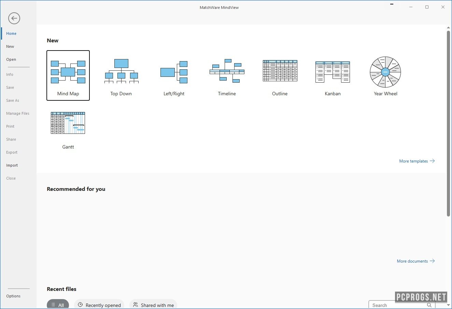Pick the Left/Right layout template icon
452x309 pixels.
174,72
